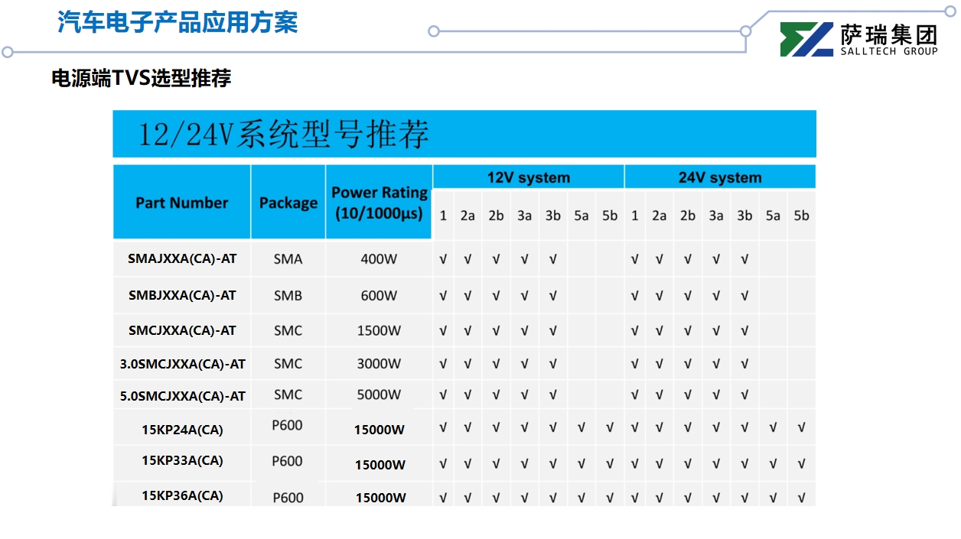Click SMAJXXA(CA)-AT checkmark under 24V pulse 1

pyautogui.click(x=634, y=260)
